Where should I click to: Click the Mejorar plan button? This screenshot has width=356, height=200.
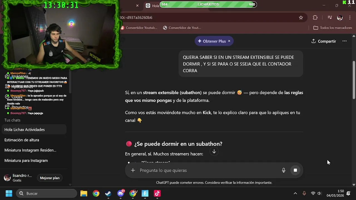[50, 178]
